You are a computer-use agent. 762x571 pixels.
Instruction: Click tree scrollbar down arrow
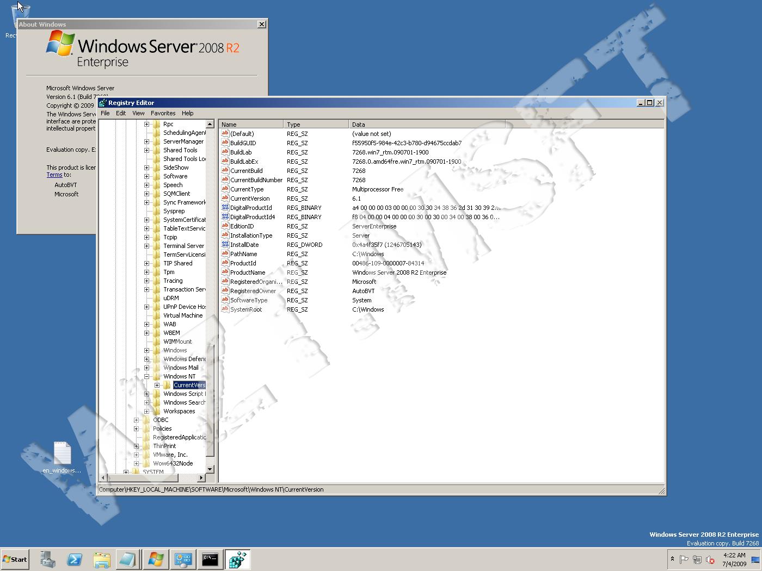(x=210, y=469)
